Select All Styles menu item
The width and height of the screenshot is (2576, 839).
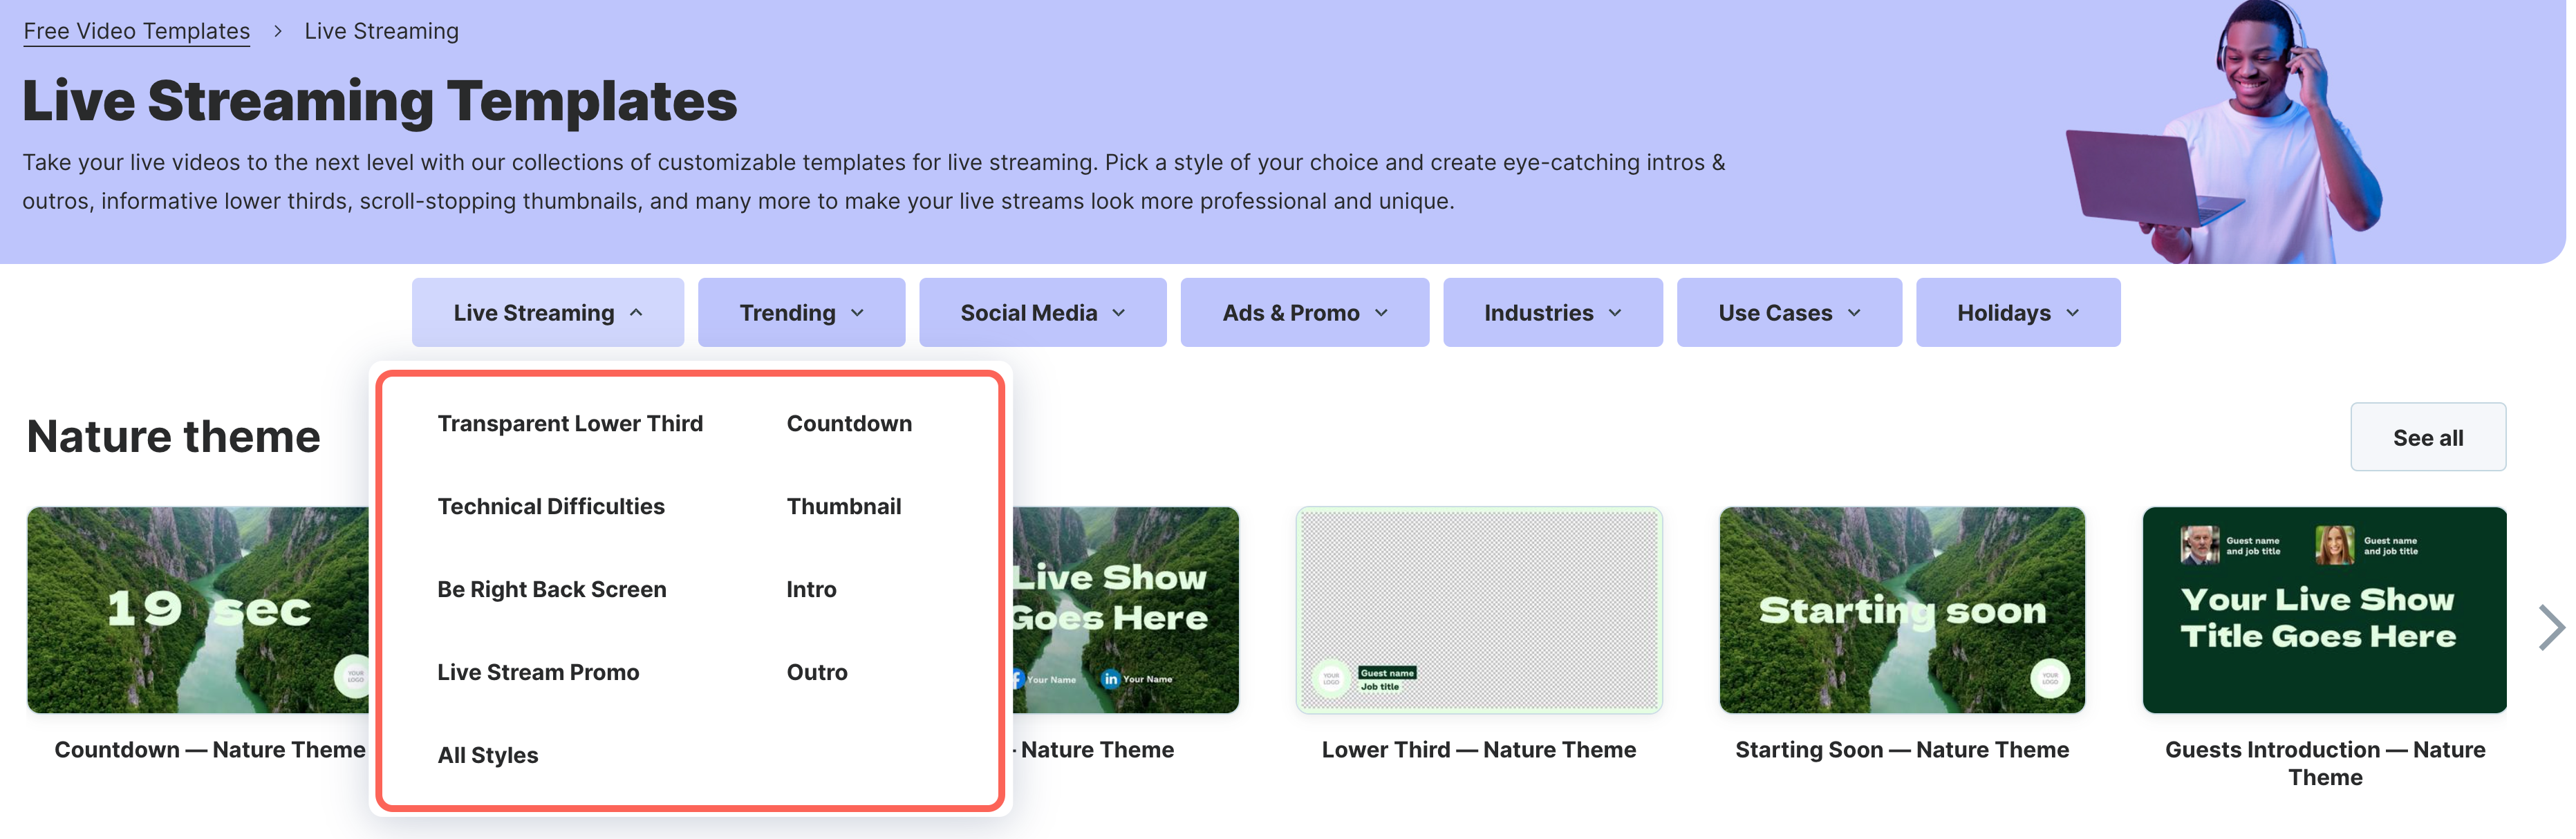tap(488, 756)
